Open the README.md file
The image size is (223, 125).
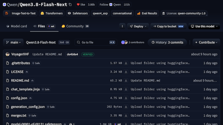[20, 81]
